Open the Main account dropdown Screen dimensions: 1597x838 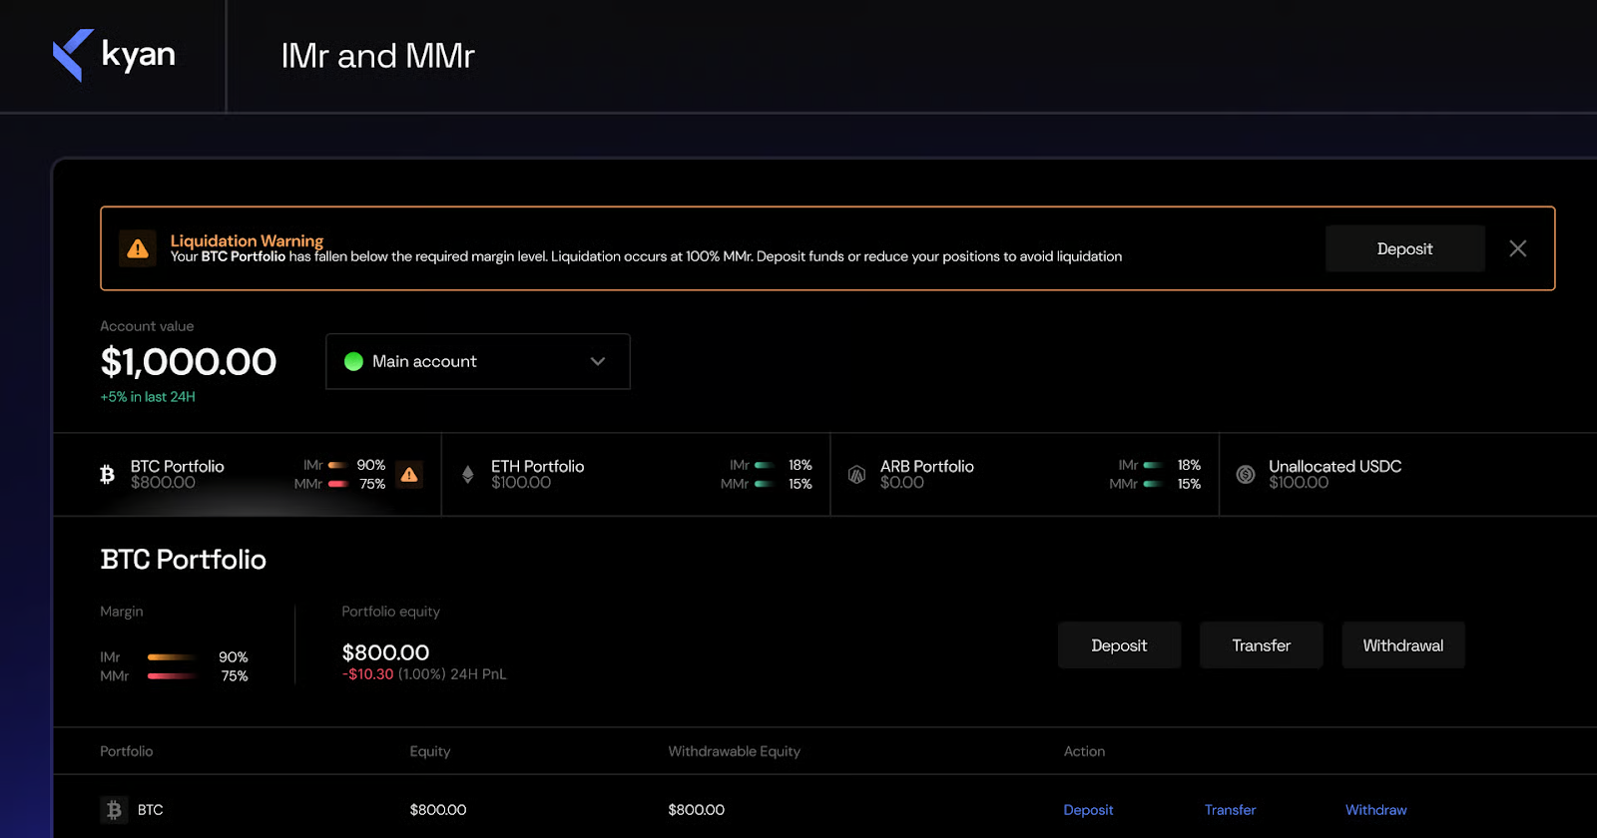477,361
